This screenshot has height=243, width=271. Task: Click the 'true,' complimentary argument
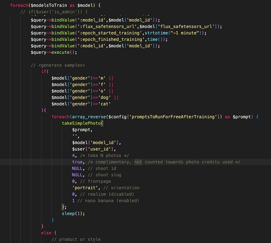pyautogui.click(x=79, y=162)
